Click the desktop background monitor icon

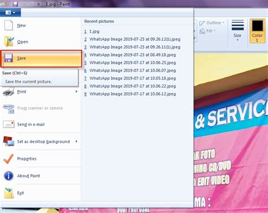[8, 141]
